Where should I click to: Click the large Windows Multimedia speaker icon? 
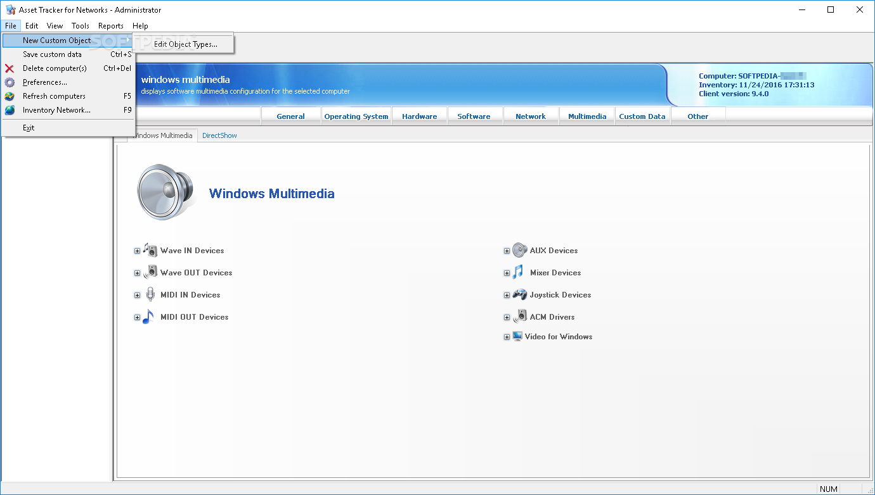click(x=165, y=192)
